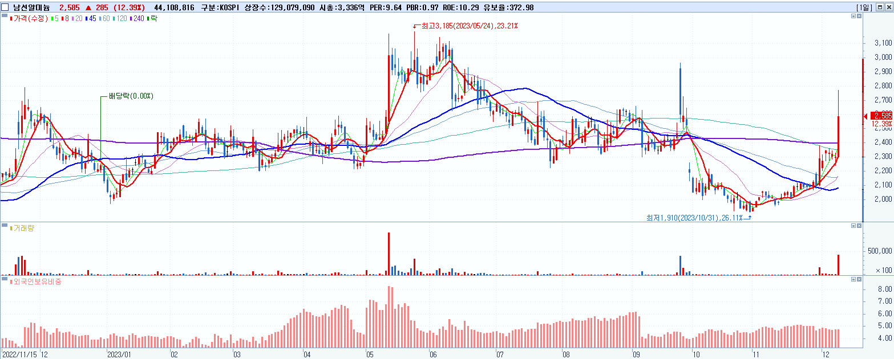Click the ROE:10.29 header value
894x359 pixels.
click(460, 7)
